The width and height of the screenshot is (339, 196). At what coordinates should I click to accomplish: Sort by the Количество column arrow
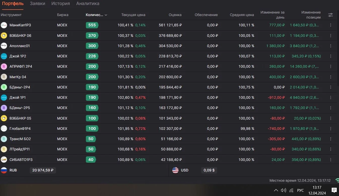(106, 15)
